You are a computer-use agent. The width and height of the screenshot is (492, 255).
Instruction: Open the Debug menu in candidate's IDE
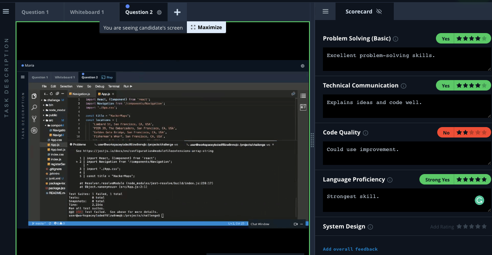100,86
